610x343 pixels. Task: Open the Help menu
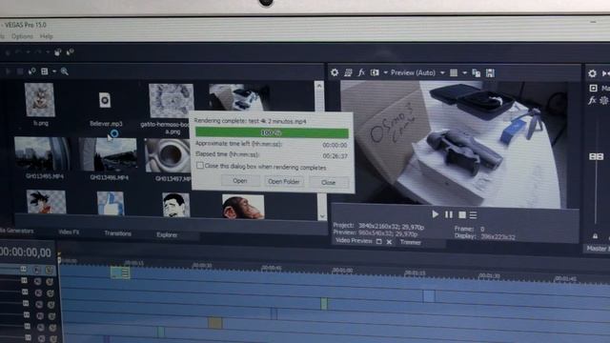point(47,36)
